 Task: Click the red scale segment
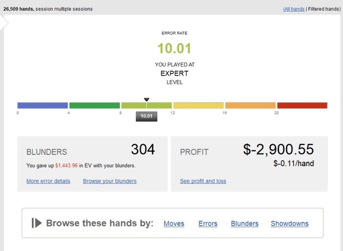tap(302, 105)
